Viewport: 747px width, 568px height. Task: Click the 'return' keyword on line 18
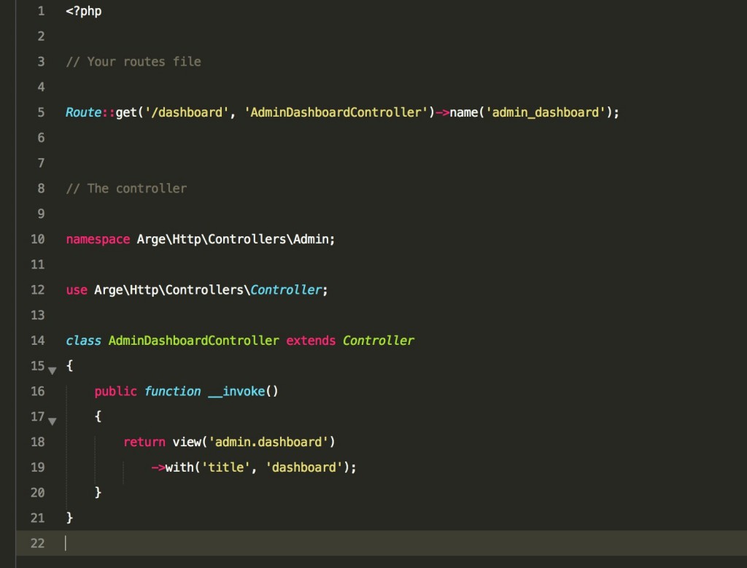pyautogui.click(x=144, y=443)
